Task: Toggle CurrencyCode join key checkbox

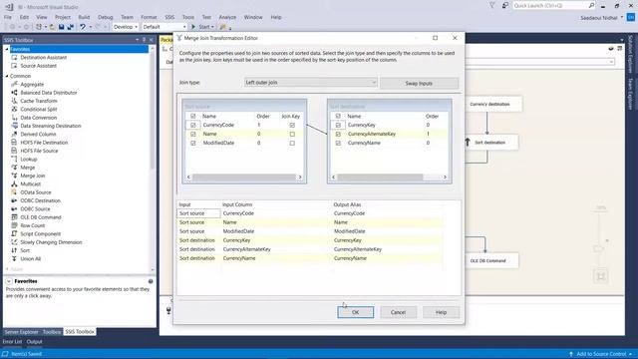Action: [x=292, y=125]
